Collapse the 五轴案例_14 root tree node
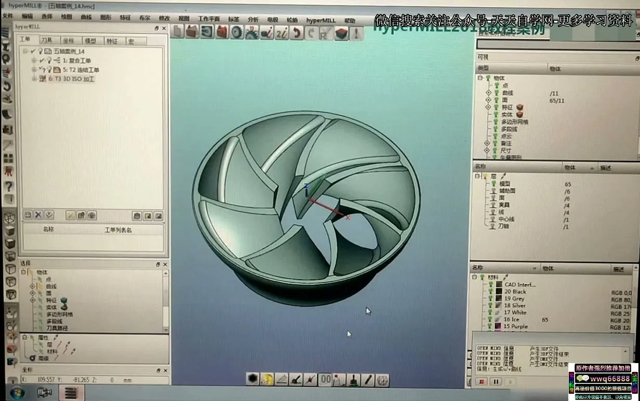The width and height of the screenshot is (640, 401). coord(25,51)
